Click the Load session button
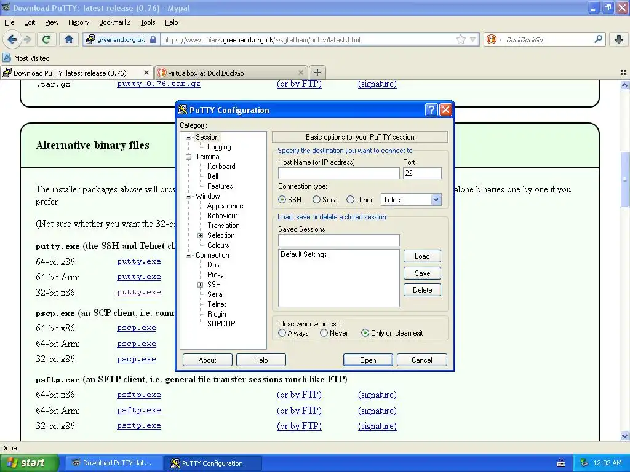This screenshot has height=472, width=630. pyautogui.click(x=422, y=256)
